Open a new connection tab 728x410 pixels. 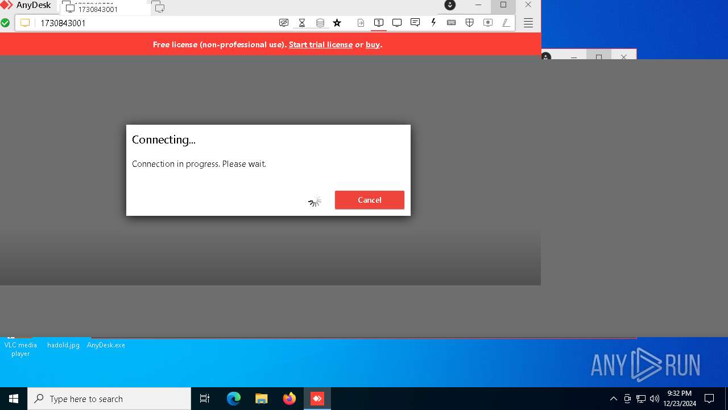[x=159, y=8]
